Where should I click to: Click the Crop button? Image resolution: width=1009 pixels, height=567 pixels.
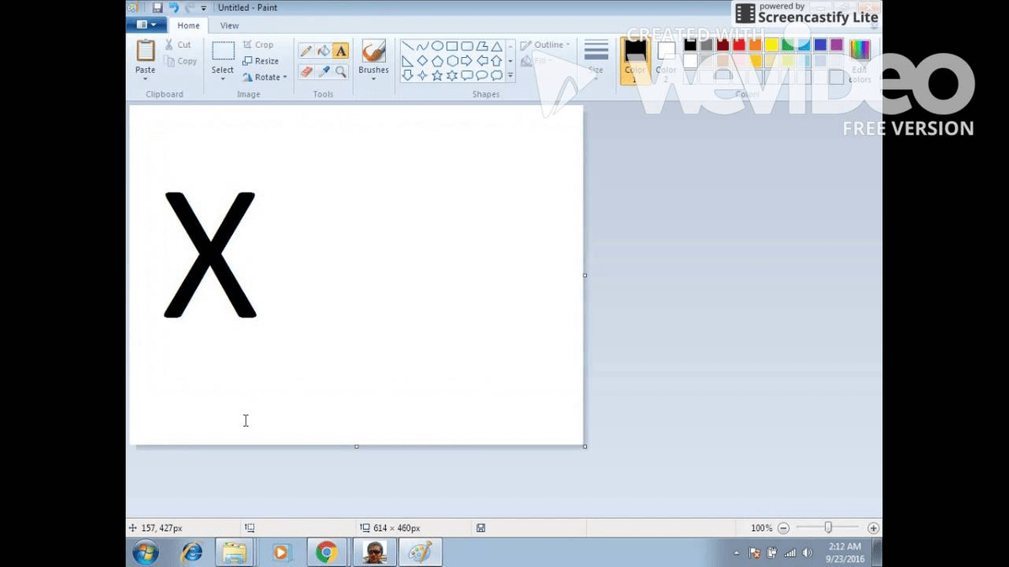(258, 45)
